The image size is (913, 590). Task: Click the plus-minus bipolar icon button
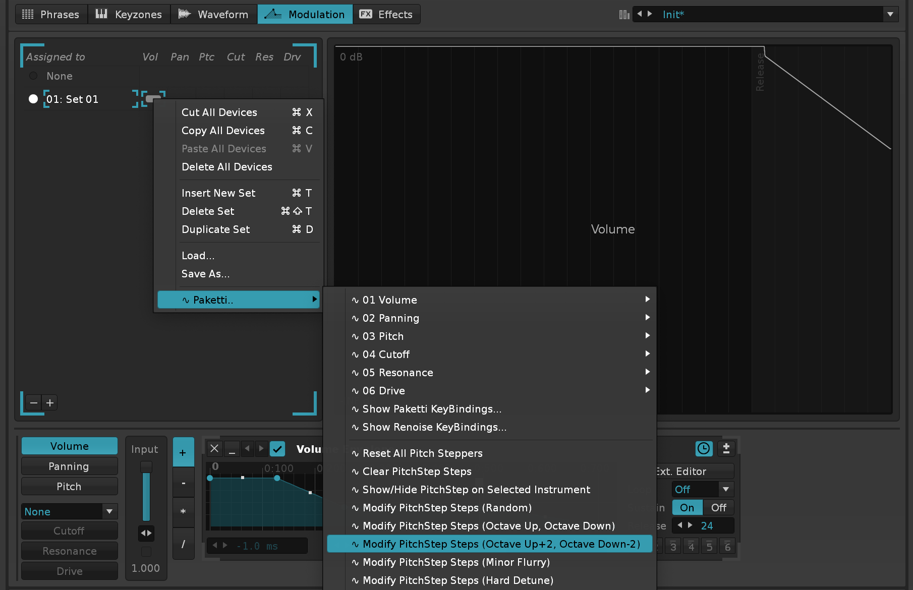coord(726,448)
